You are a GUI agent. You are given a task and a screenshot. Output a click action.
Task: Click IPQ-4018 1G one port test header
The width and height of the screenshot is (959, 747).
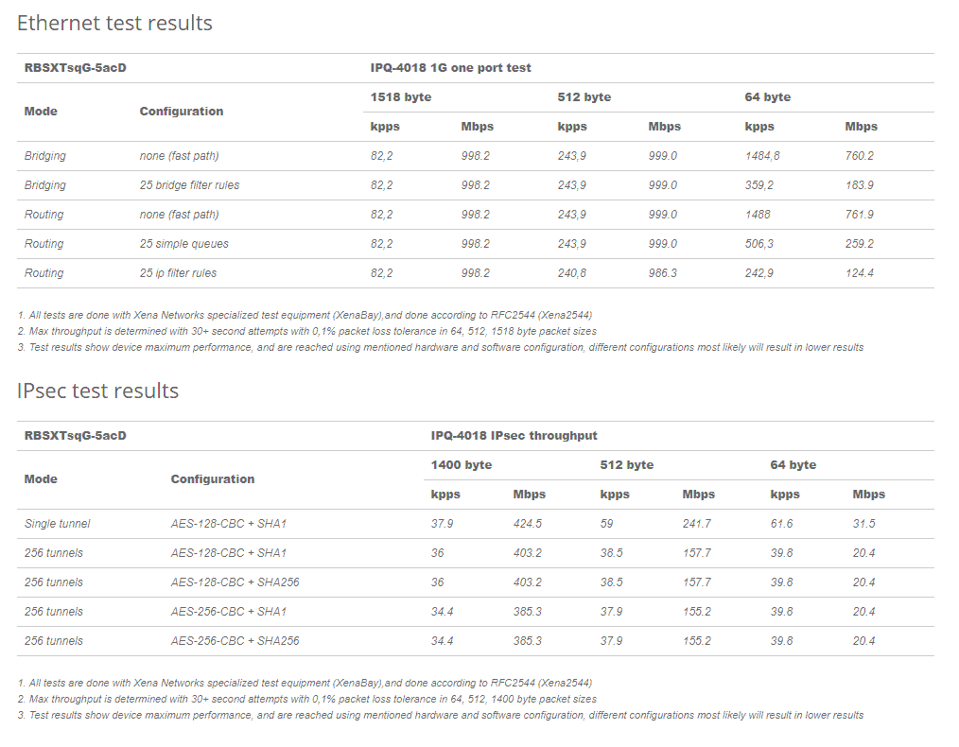pos(450,68)
